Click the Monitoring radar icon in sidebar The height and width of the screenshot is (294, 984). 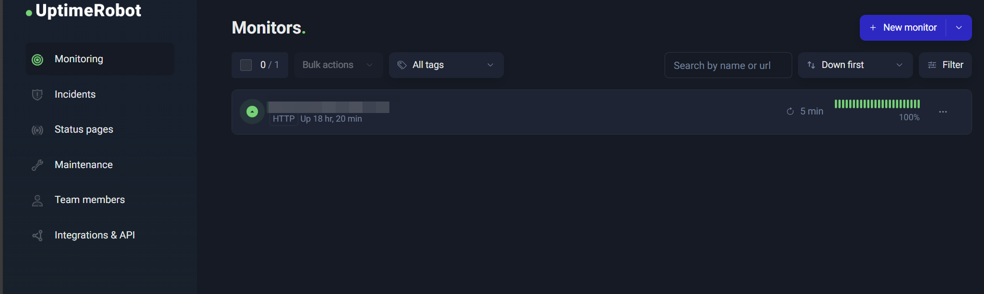pyautogui.click(x=37, y=59)
